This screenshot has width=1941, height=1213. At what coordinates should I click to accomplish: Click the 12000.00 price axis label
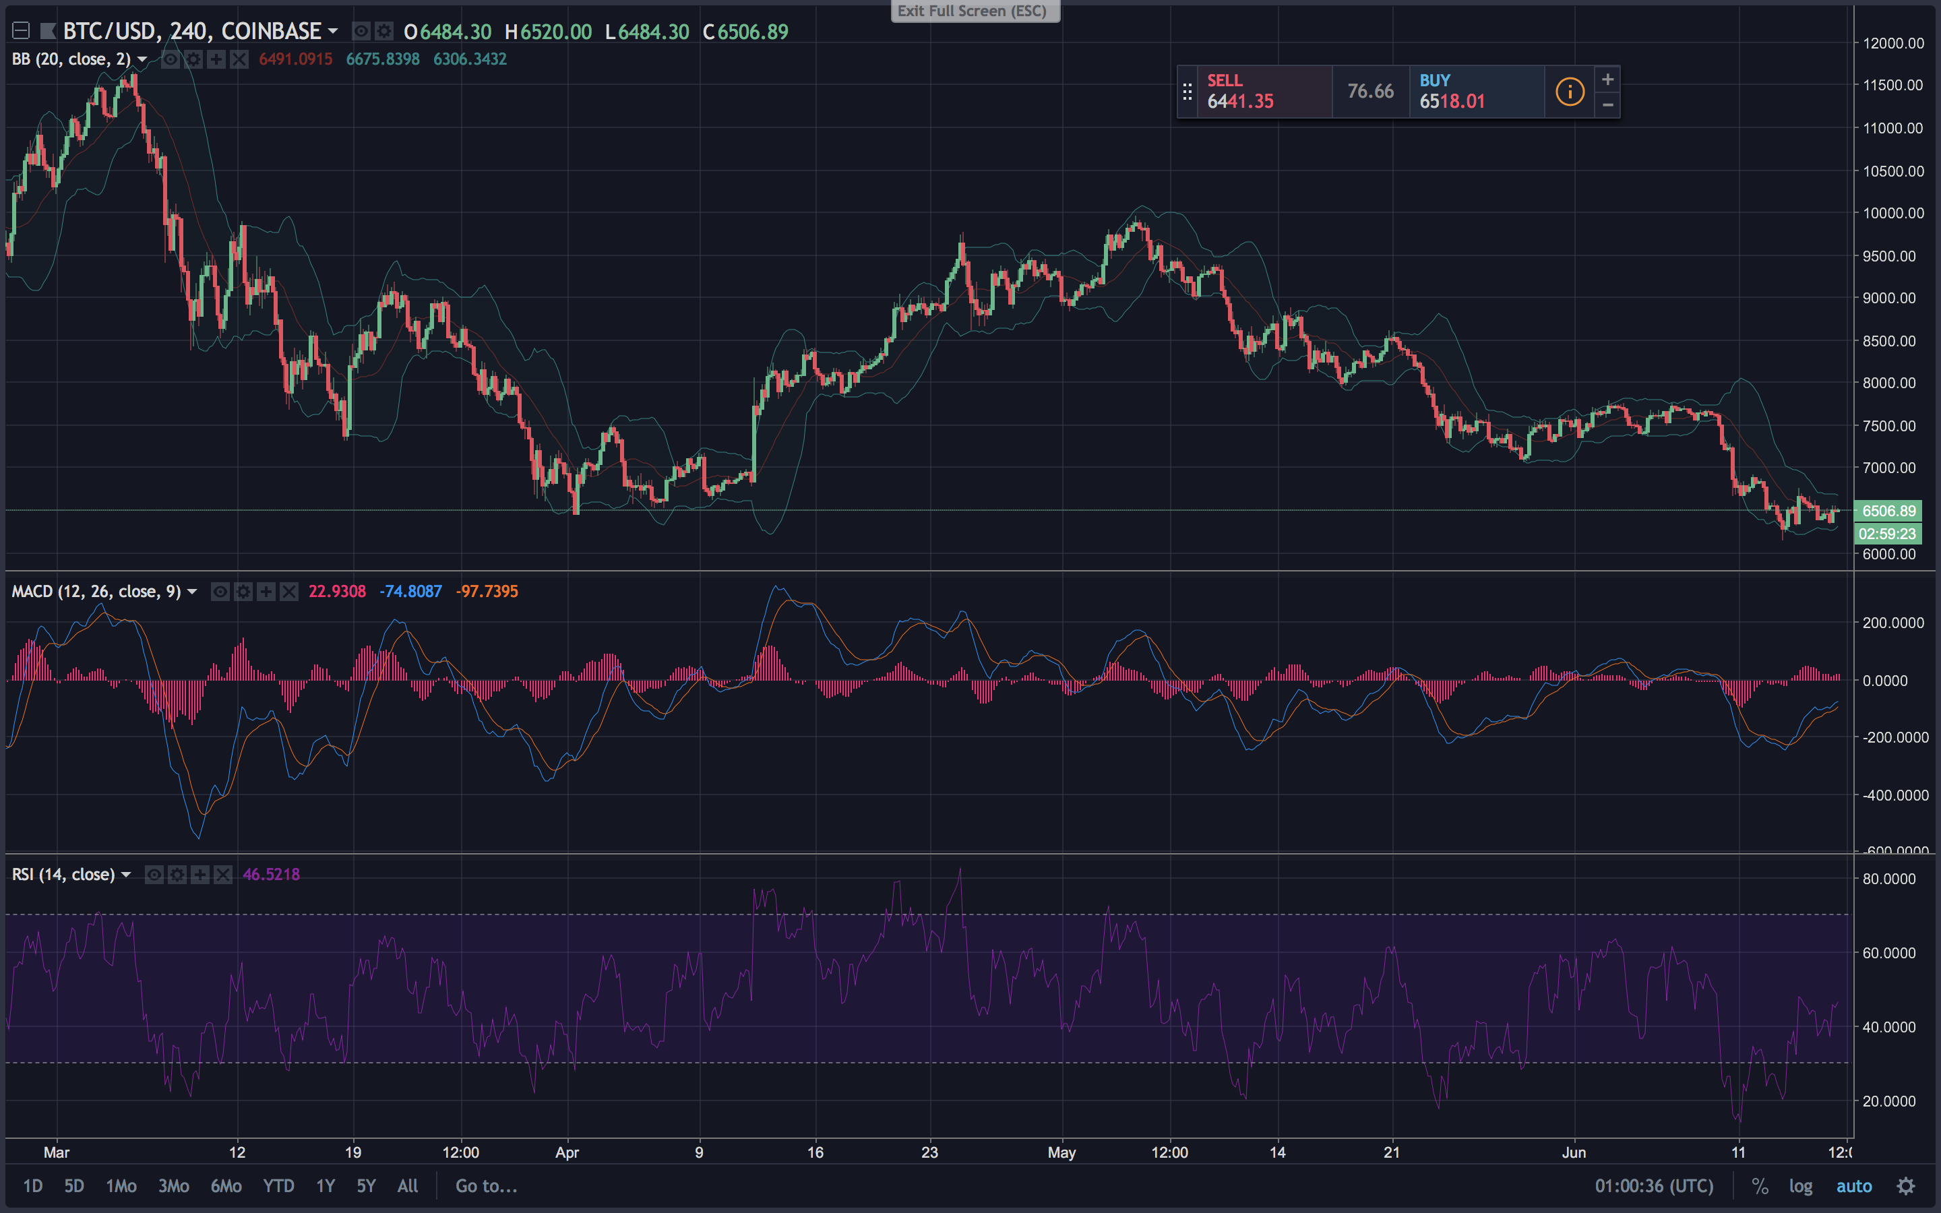click(1893, 43)
